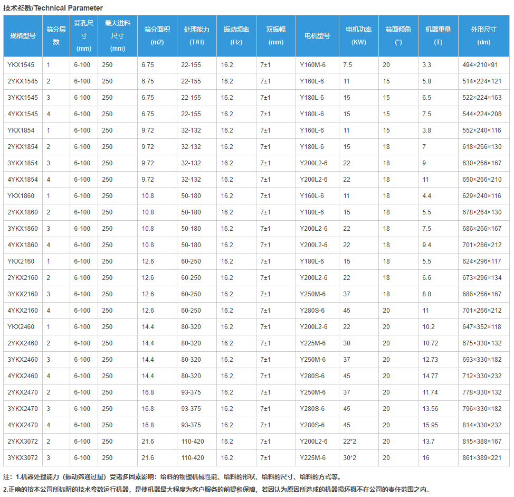
Task: Click the YKX1545 model cell
Action: coord(21,65)
